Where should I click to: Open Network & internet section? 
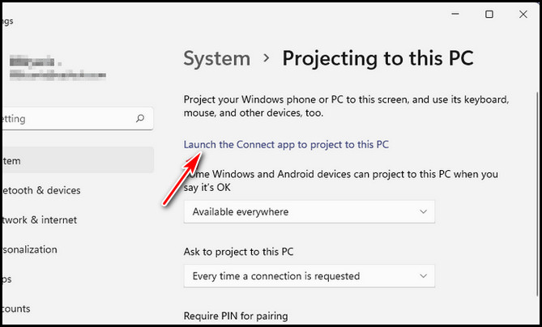pyautogui.click(x=39, y=220)
